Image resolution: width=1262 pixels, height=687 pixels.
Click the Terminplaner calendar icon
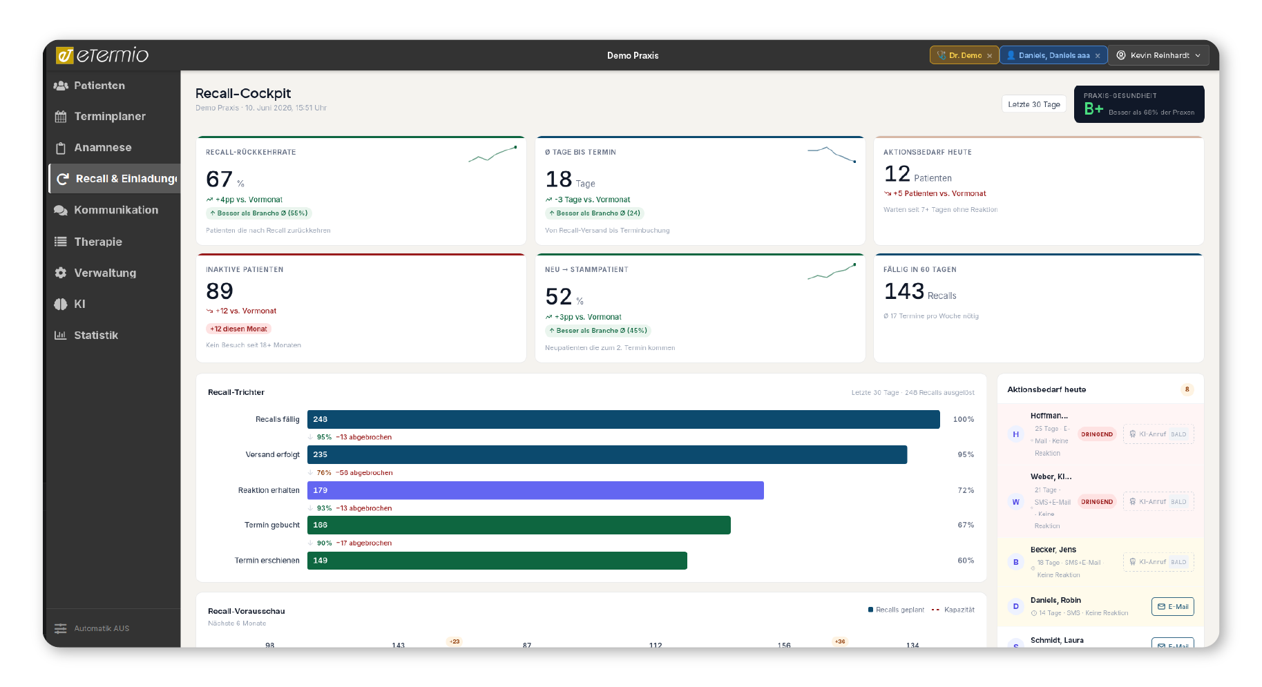click(61, 117)
